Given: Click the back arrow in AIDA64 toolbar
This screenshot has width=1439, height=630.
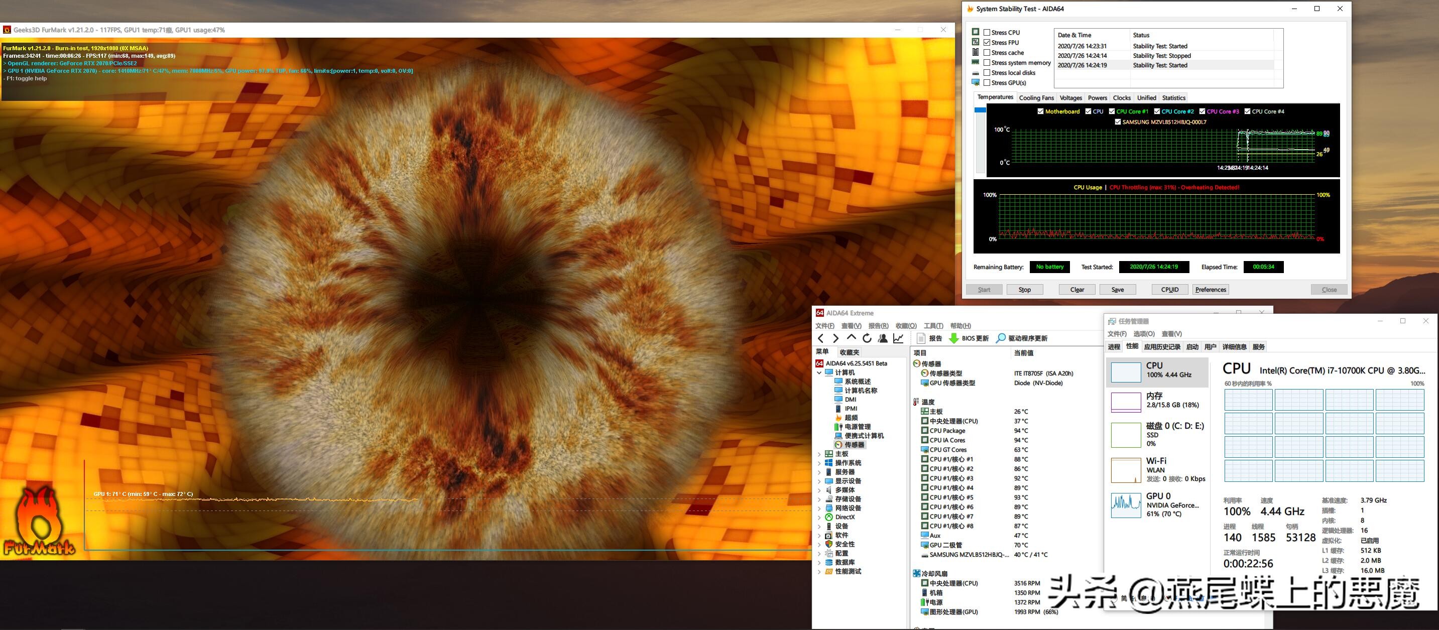Looking at the screenshot, I should click(820, 338).
